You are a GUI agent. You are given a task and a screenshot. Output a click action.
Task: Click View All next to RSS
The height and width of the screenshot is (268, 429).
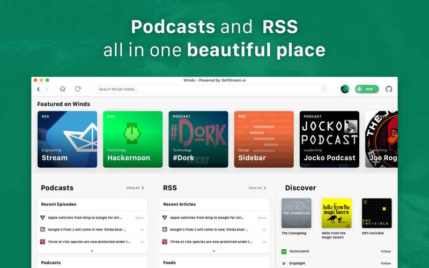257,188
